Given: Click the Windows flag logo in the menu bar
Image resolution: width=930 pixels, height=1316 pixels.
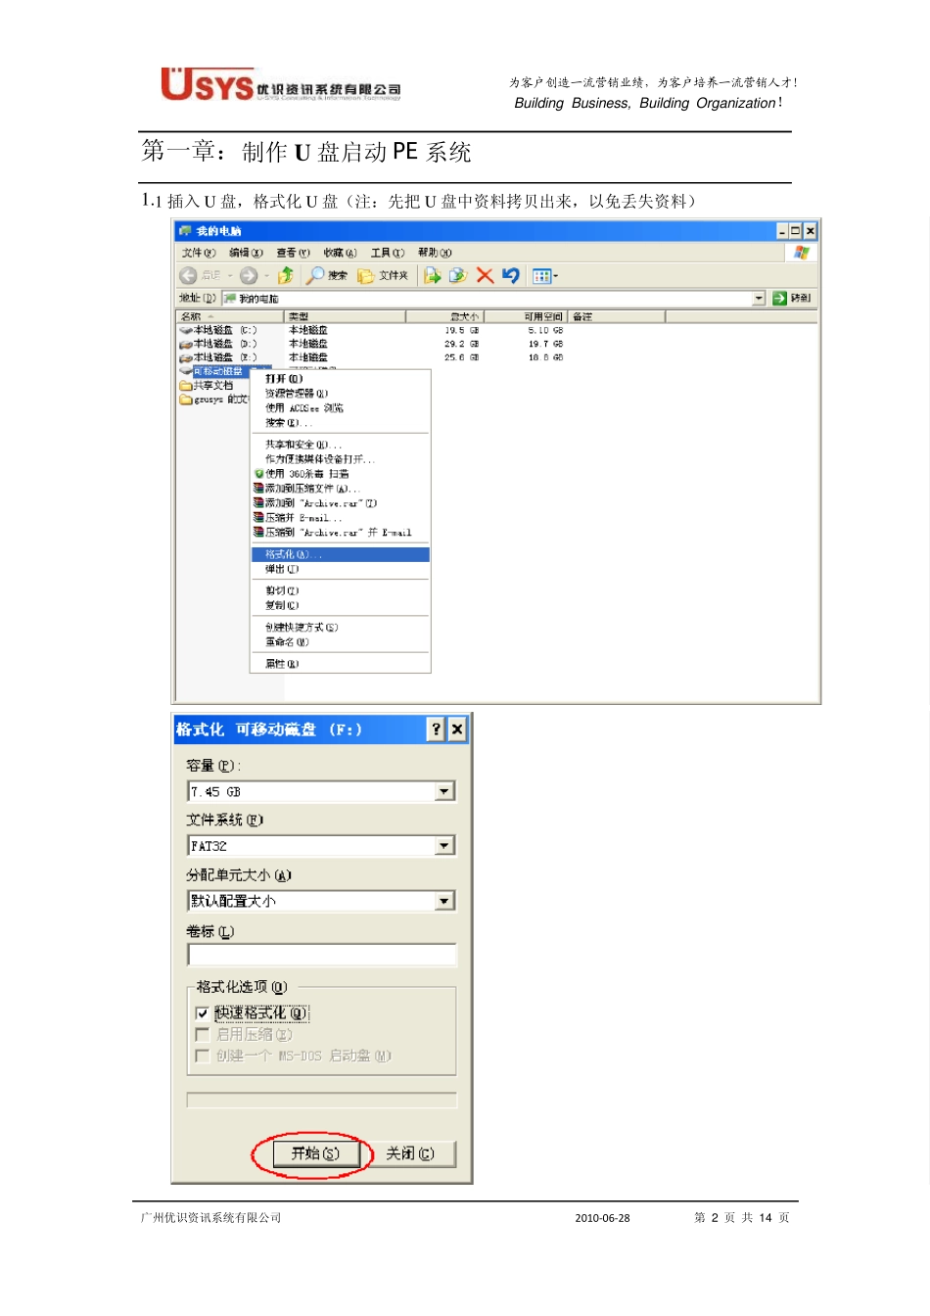Looking at the screenshot, I should 802,253.
